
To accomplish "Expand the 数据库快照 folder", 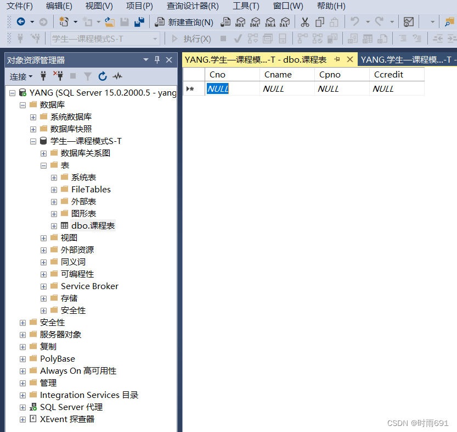I will [x=33, y=129].
